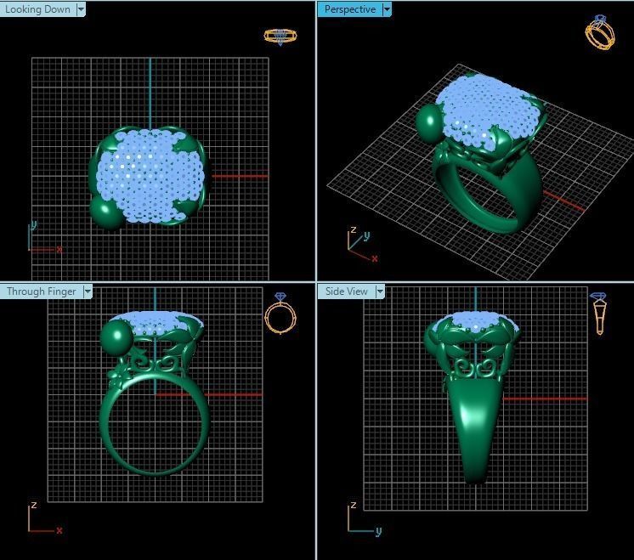634x560 pixels.
Task: Click the top-down ring orientation icon
Action: [x=280, y=37]
